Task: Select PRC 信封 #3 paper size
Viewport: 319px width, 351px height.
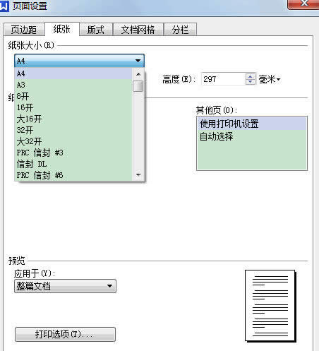Action: [x=73, y=153]
